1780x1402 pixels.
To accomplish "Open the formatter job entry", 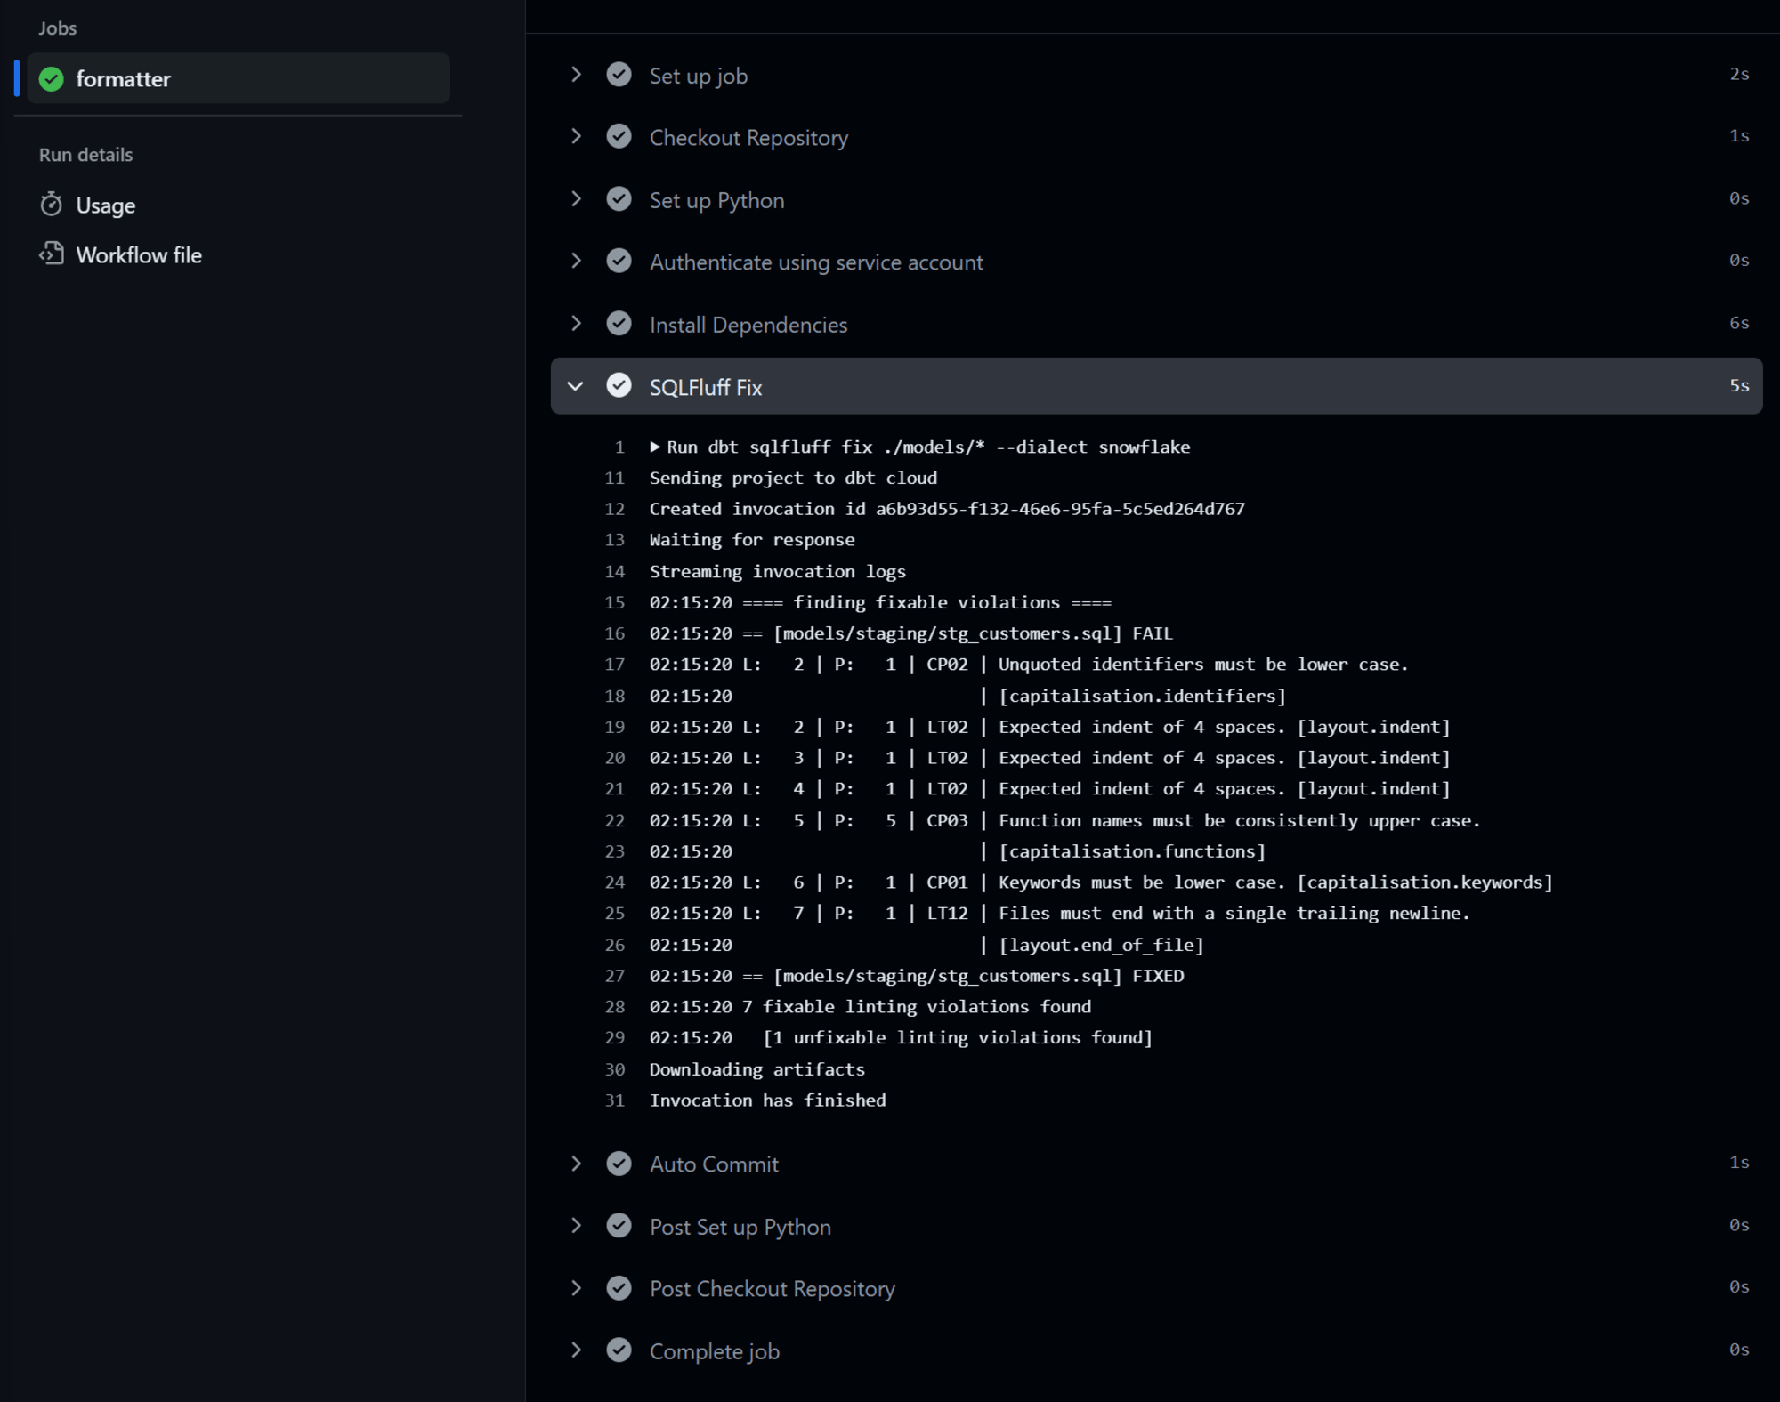I will (x=239, y=78).
